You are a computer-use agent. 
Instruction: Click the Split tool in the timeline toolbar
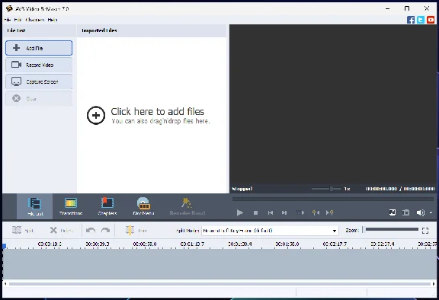[x=23, y=231]
